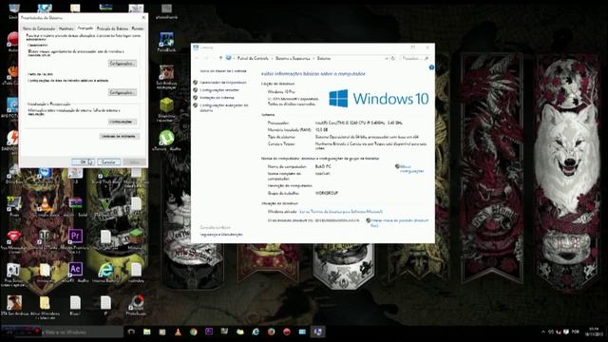Click the POR language indicator in tray

tap(576, 332)
